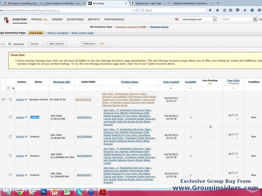Bookmark this page with star icon

(x=225, y=10)
